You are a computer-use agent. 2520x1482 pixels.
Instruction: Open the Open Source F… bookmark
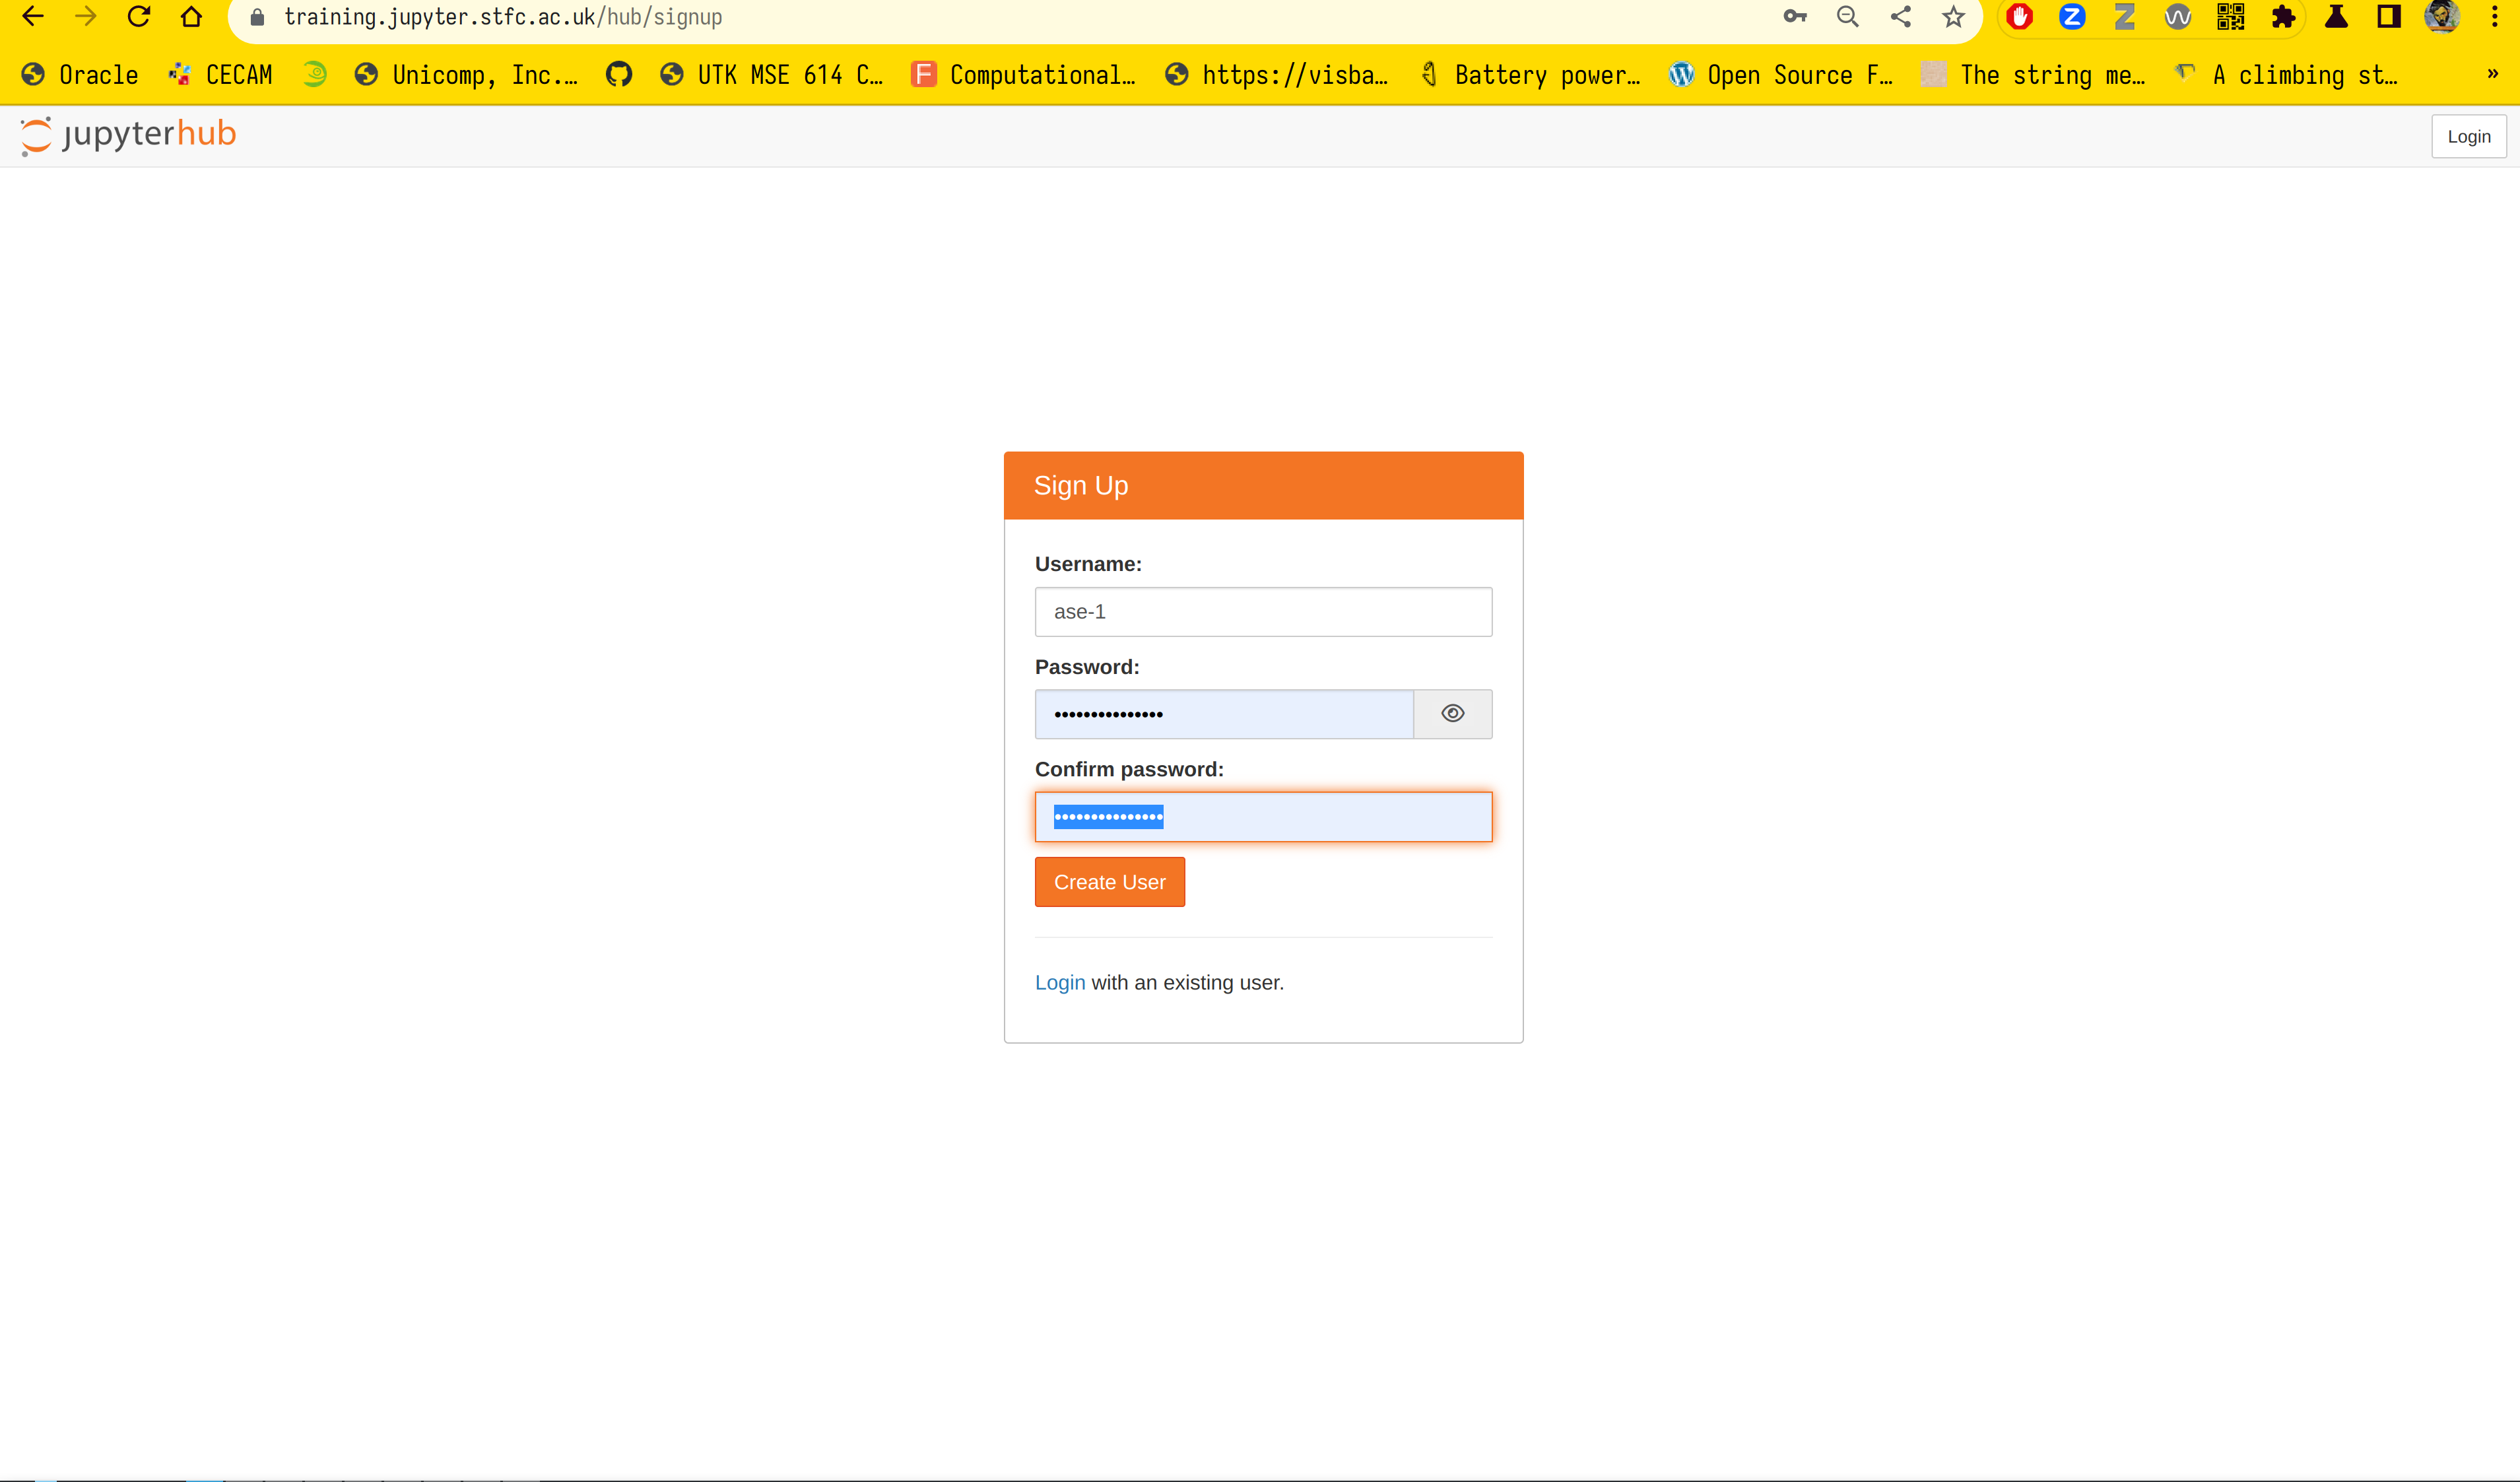click(x=1782, y=75)
